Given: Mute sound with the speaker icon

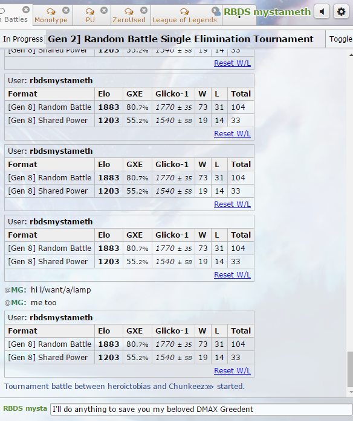Looking at the screenshot, I should coord(322,12).
